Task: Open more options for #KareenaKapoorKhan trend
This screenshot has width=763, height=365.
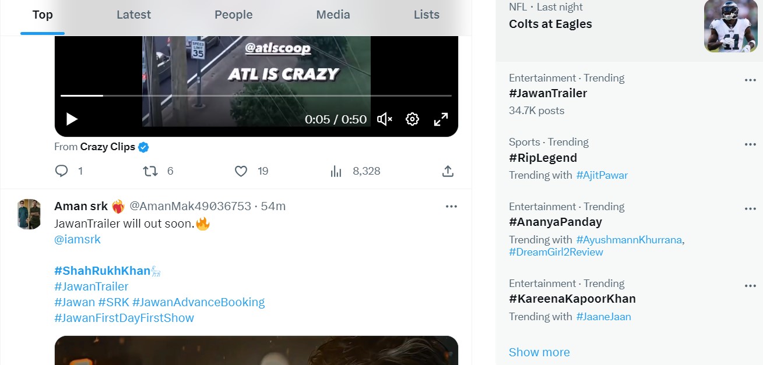Action: [750, 286]
